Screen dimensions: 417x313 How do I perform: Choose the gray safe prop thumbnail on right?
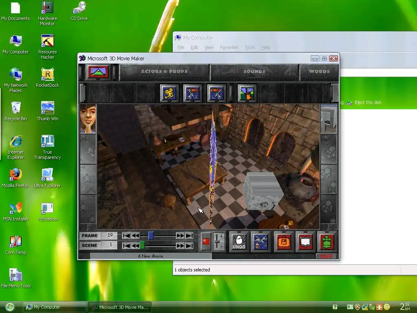329,119
